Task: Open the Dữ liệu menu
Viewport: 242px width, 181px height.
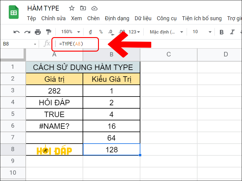Action: click(143, 18)
